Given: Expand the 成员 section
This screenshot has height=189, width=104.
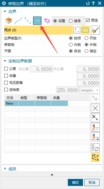Looking at the screenshot, I should (5, 169).
